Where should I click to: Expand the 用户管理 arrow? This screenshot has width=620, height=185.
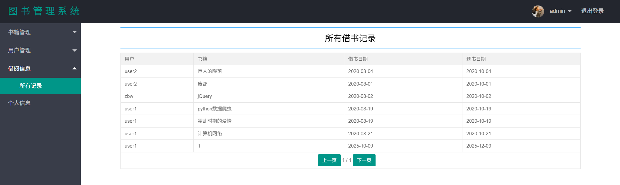75,50
